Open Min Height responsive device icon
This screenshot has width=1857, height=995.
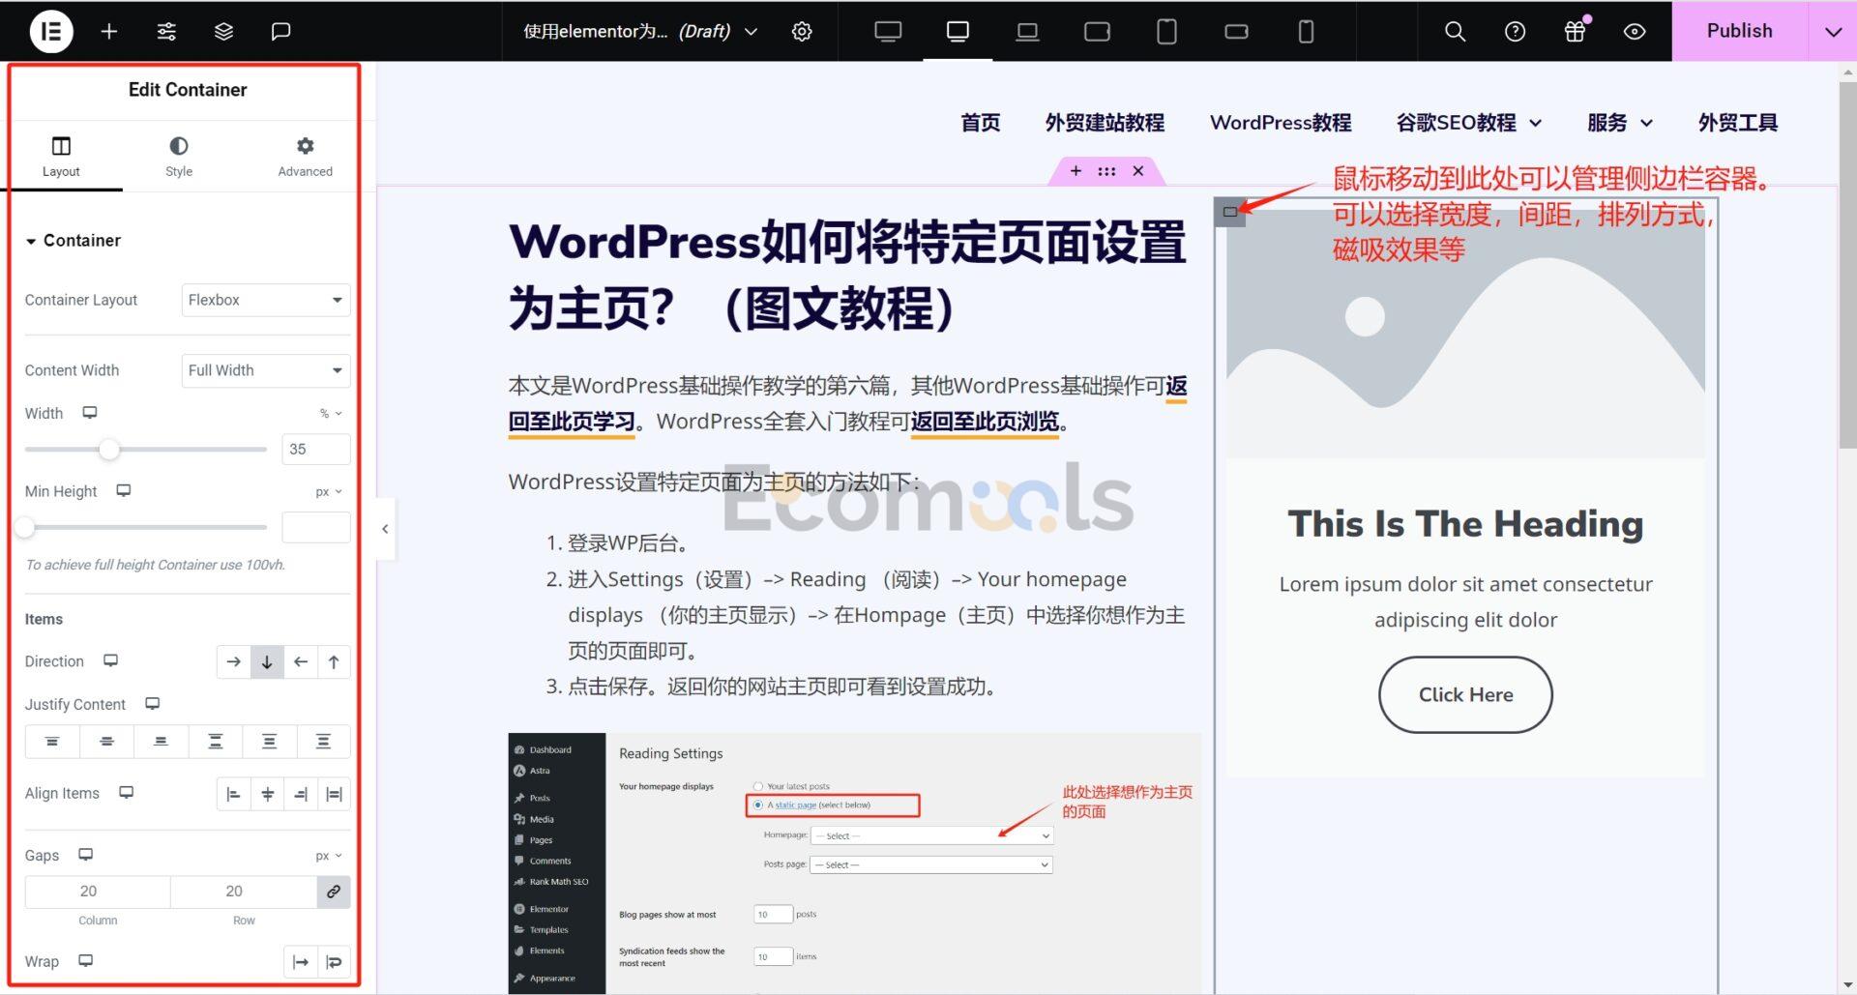pos(124,491)
